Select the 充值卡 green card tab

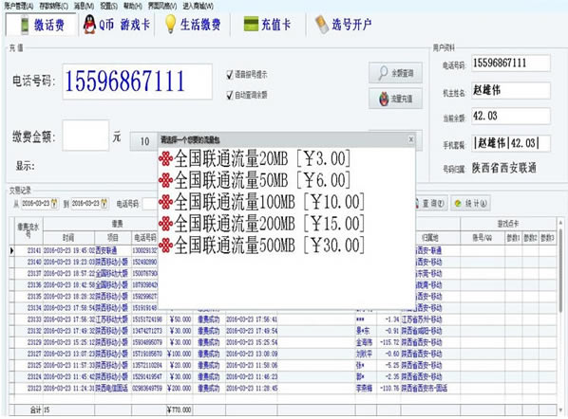267,25
